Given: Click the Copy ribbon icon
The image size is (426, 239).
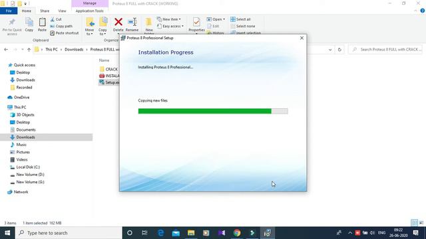Looking at the screenshot, I should tap(29, 22).
